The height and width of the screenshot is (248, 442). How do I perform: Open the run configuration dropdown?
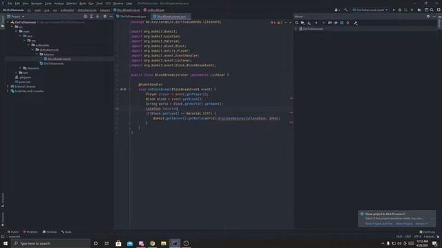click(370, 10)
